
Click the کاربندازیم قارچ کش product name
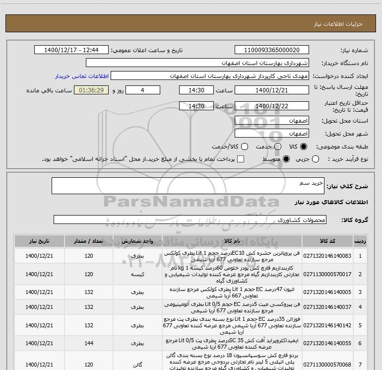pyautogui.click(x=232, y=274)
